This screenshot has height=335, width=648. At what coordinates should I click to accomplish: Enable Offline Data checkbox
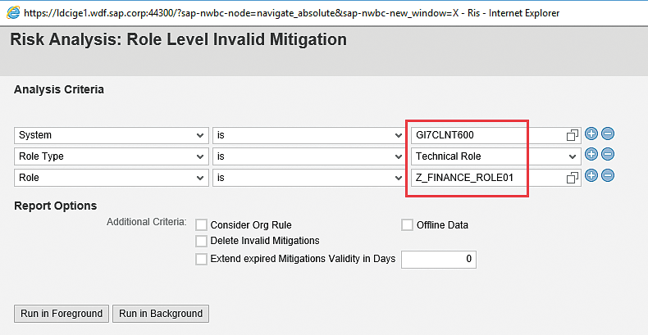(407, 225)
